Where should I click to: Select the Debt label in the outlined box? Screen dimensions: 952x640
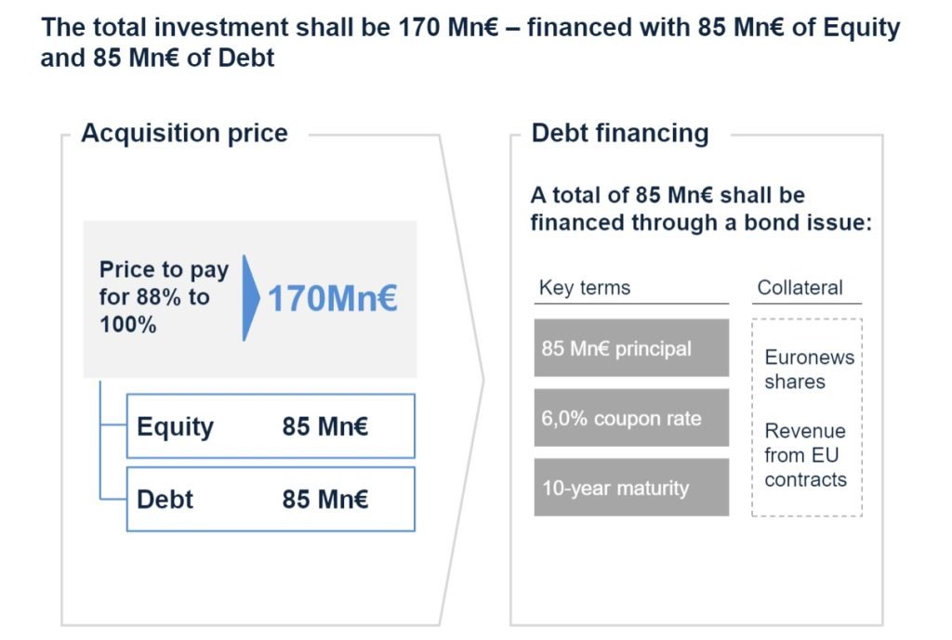click(x=165, y=499)
